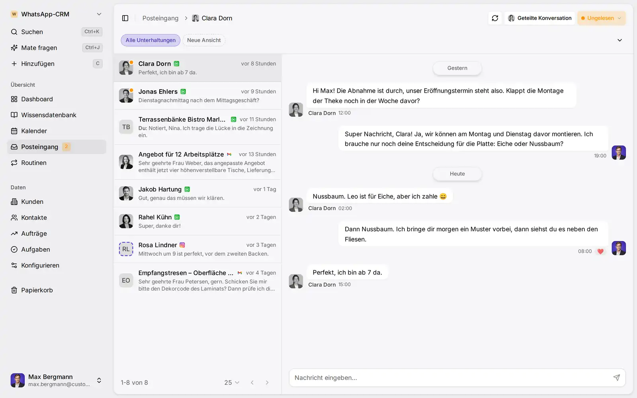
Task: Click the refresh conversation icon
Action: (x=495, y=18)
